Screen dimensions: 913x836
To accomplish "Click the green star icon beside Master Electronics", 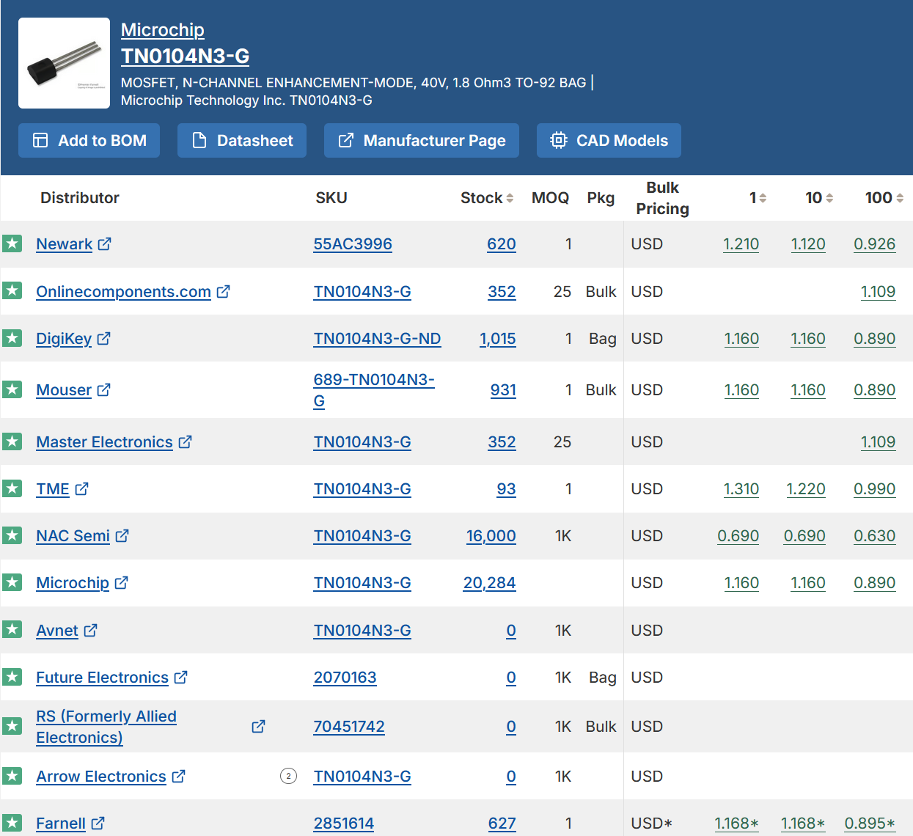I will click(x=12, y=441).
